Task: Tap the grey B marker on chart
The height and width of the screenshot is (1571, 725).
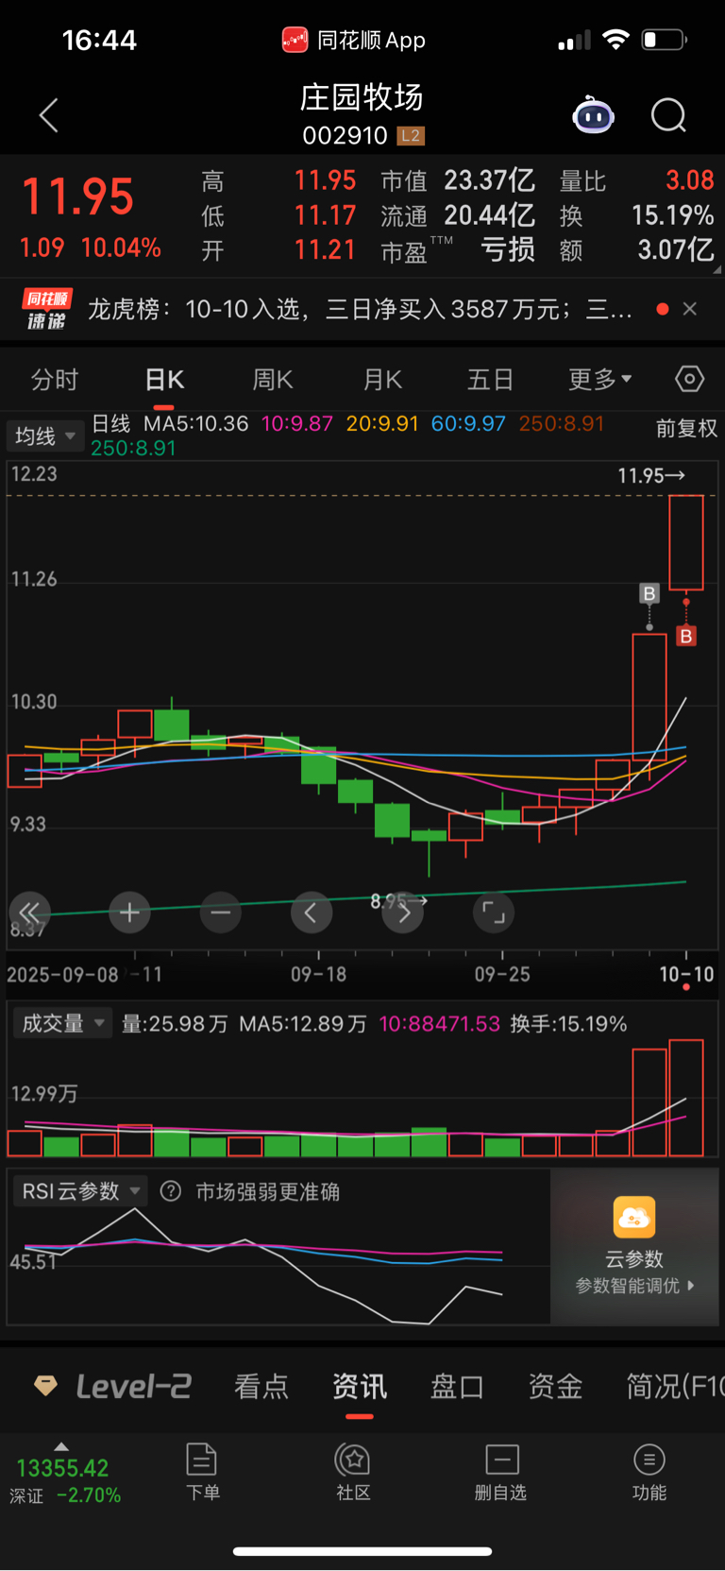Action: click(649, 593)
